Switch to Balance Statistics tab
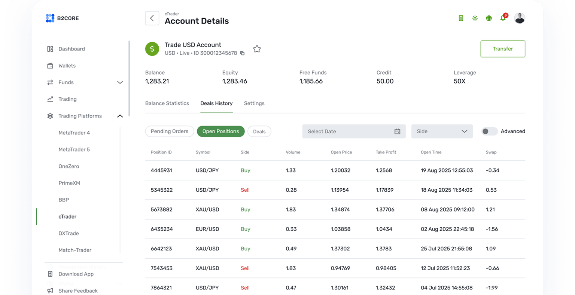575x295 pixels. pyautogui.click(x=167, y=103)
